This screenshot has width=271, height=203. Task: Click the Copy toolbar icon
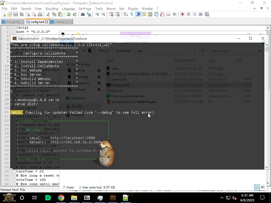click(54, 14)
